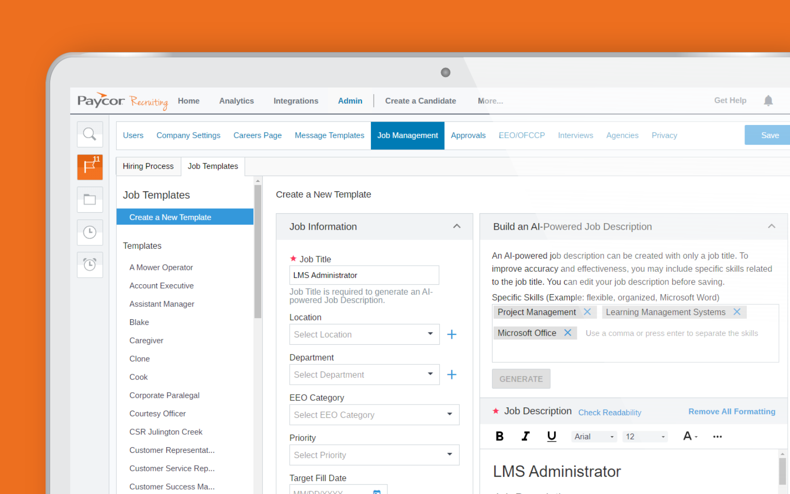Open the Select Department dropdown

click(364, 375)
